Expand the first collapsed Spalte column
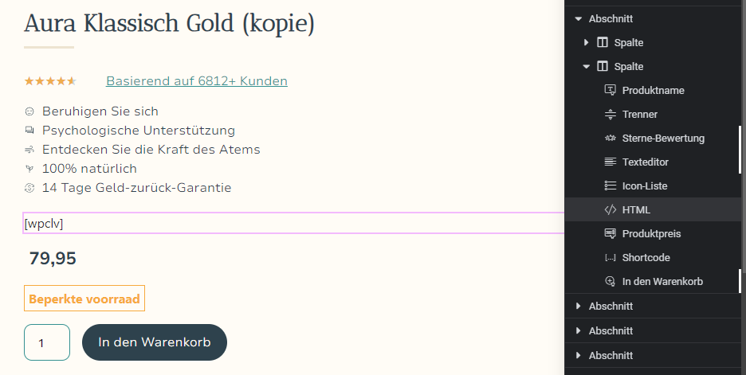Image resolution: width=746 pixels, height=375 pixels. [587, 42]
